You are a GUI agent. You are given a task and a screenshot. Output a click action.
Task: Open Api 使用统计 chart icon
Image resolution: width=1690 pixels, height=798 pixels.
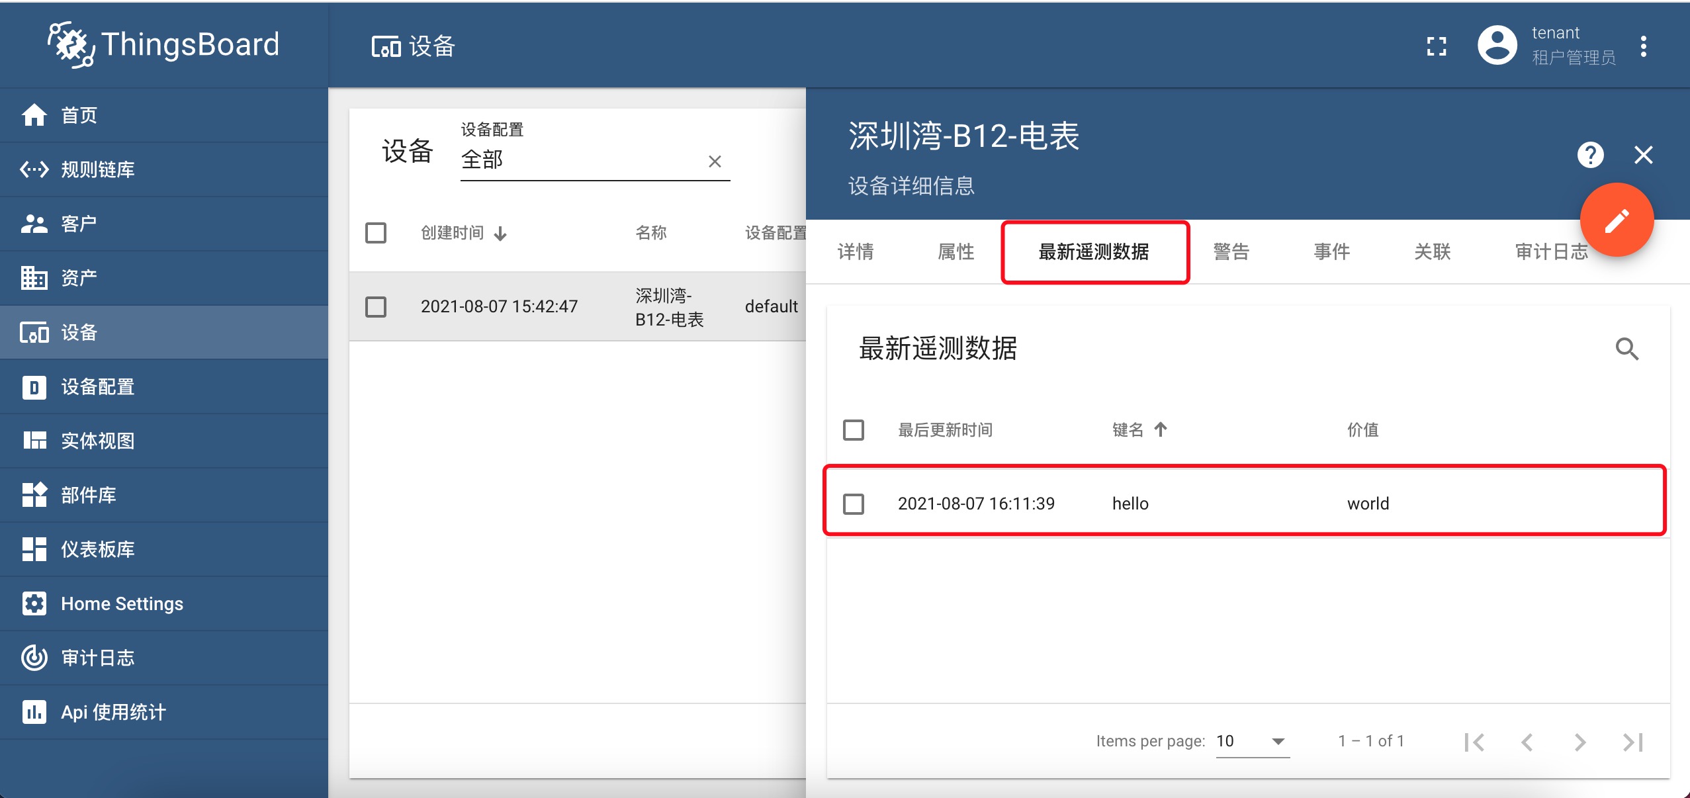coord(34,712)
